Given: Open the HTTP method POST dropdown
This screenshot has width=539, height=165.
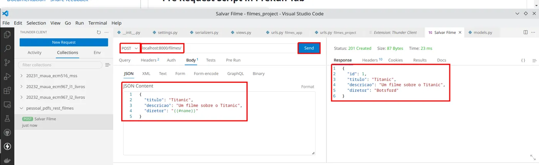Looking at the screenshot, I should tap(130, 48).
